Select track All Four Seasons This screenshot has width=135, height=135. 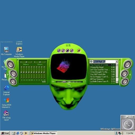103,79
